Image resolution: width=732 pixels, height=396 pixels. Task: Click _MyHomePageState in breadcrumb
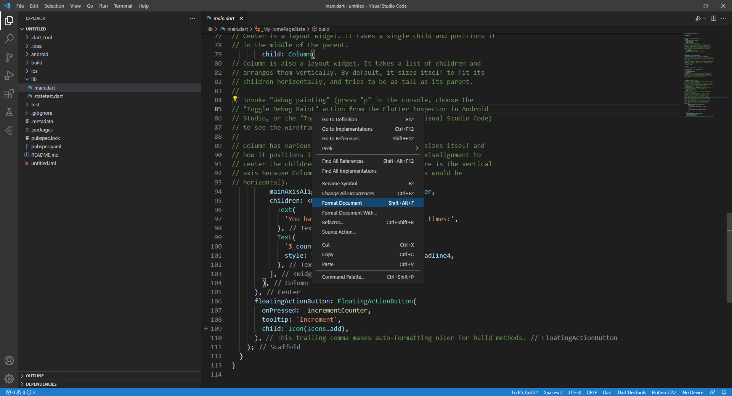[x=280, y=29]
